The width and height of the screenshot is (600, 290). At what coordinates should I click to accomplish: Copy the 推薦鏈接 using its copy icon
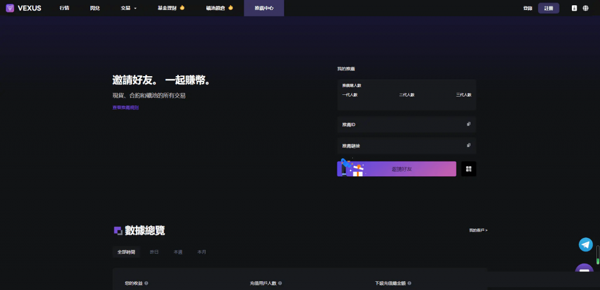[x=468, y=145]
